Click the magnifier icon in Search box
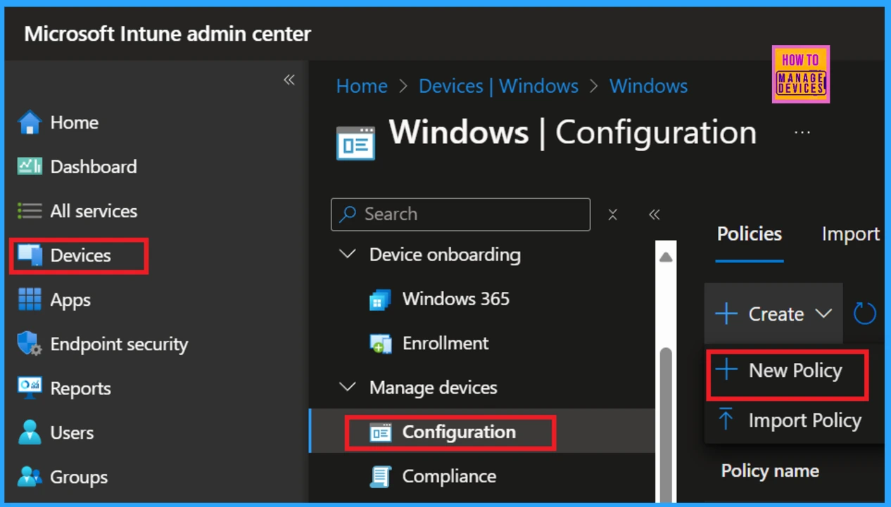891x507 pixels. [348, 214]
